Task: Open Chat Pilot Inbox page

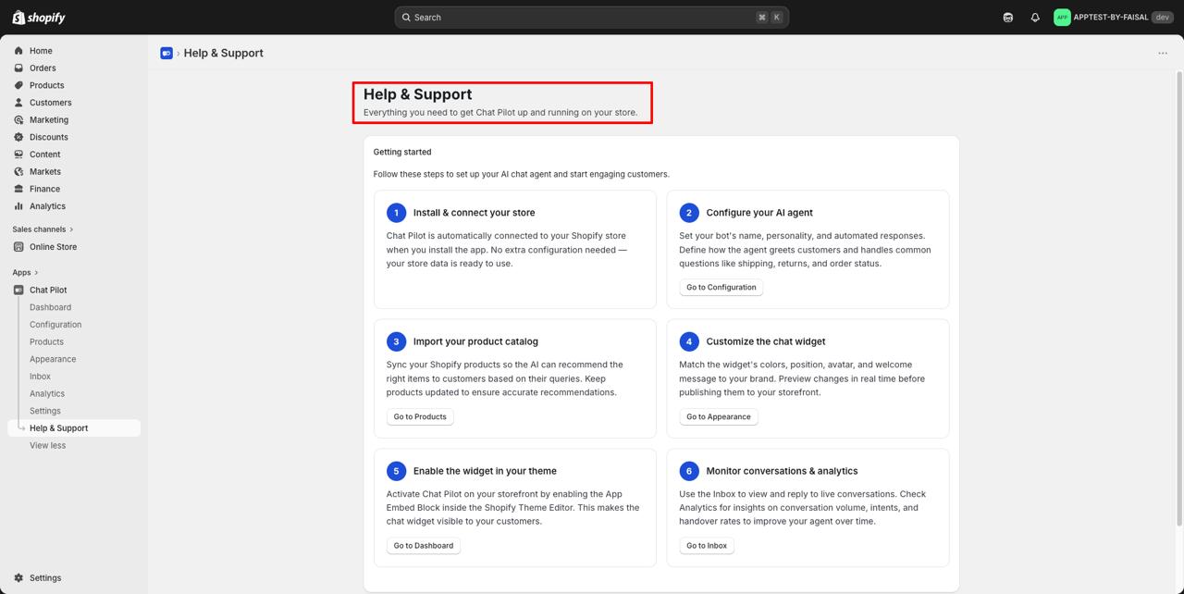Action: 40,377
